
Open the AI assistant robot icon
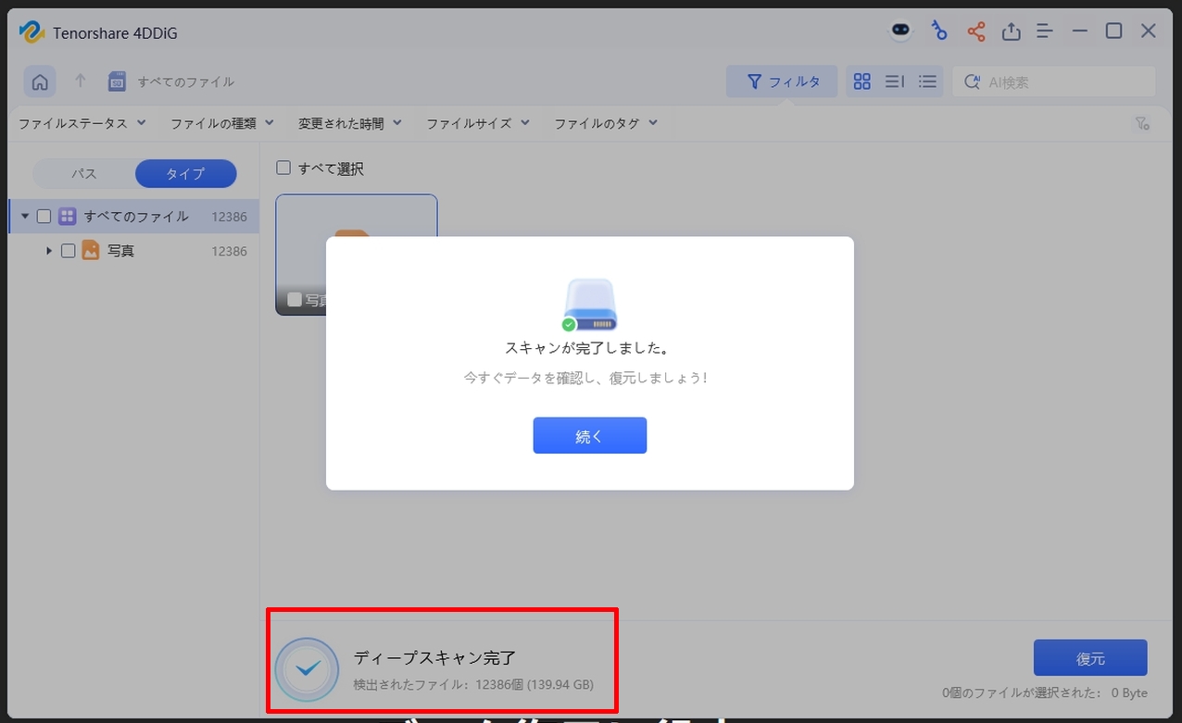click(x=900, y=31)
